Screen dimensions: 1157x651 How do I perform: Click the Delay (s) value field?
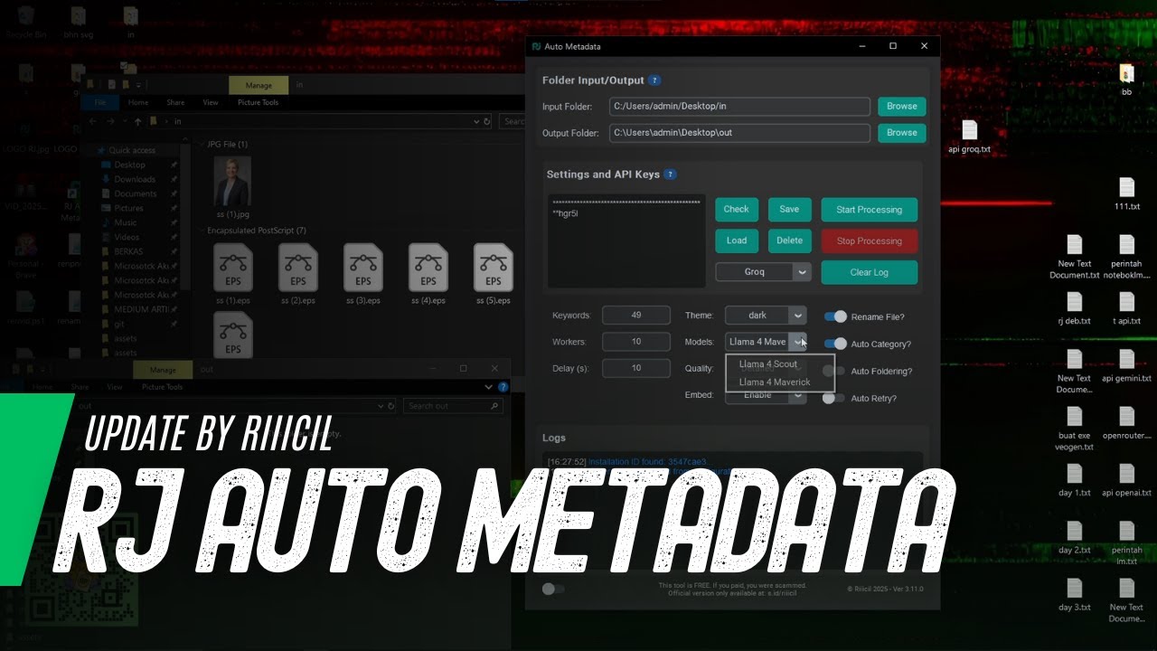[x=636, y=368]
